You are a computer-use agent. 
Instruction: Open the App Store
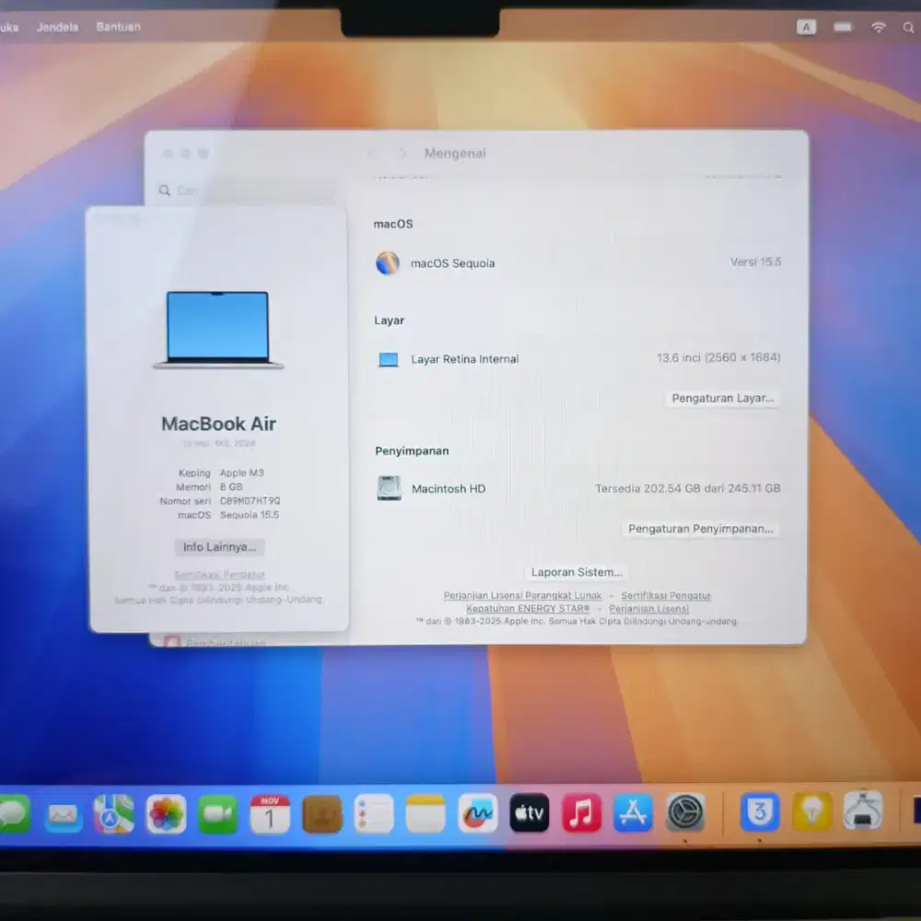(x=633, y=813)
